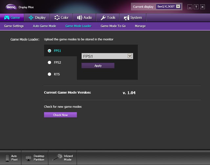210x165 pixels.
Task: Open the Game Settings submenu
Action: coord(14,26)
